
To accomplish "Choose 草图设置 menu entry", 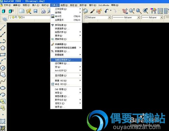I will point(66,96).
